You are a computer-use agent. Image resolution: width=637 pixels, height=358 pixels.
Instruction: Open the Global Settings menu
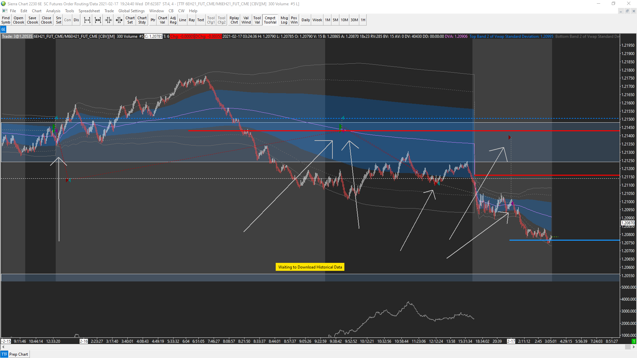[x=131, y=11]
